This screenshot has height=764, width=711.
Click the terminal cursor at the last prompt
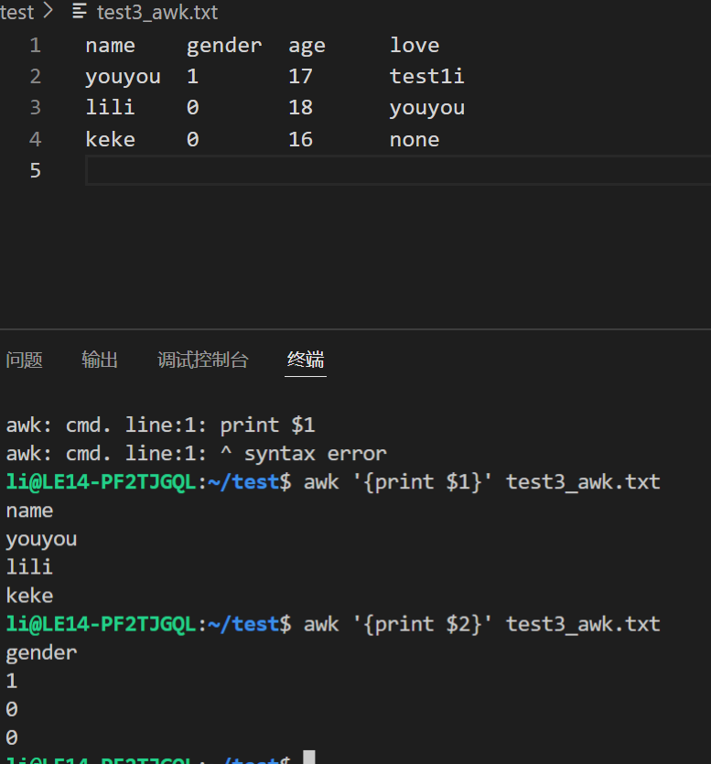(309, 758)
